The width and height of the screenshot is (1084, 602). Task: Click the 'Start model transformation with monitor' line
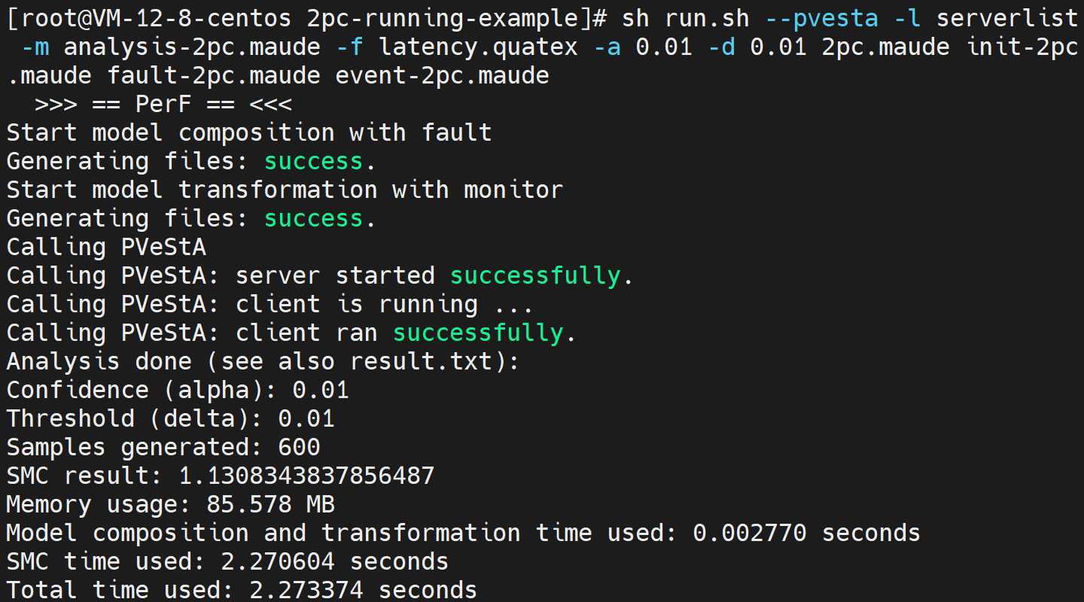[285, 190]
